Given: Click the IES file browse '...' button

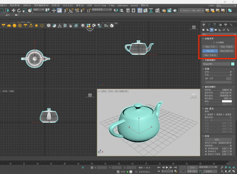Looking at the screenshot, I should click(229, 78).
